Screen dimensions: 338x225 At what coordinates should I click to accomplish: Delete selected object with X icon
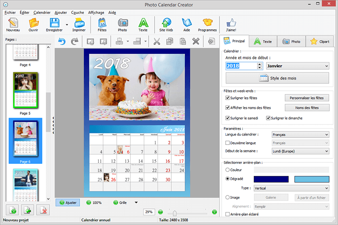(x=196, y=41)
